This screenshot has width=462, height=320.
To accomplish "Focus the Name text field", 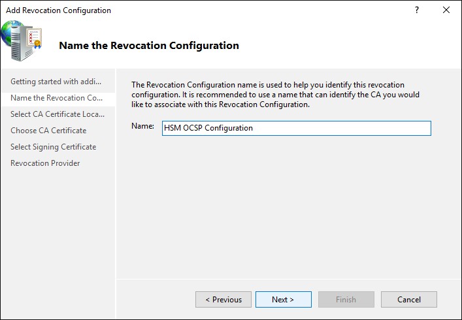I will click(297, 129).
